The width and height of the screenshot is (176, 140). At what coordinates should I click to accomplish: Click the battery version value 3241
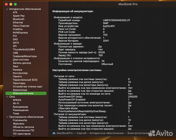click(x=106, y=41)
